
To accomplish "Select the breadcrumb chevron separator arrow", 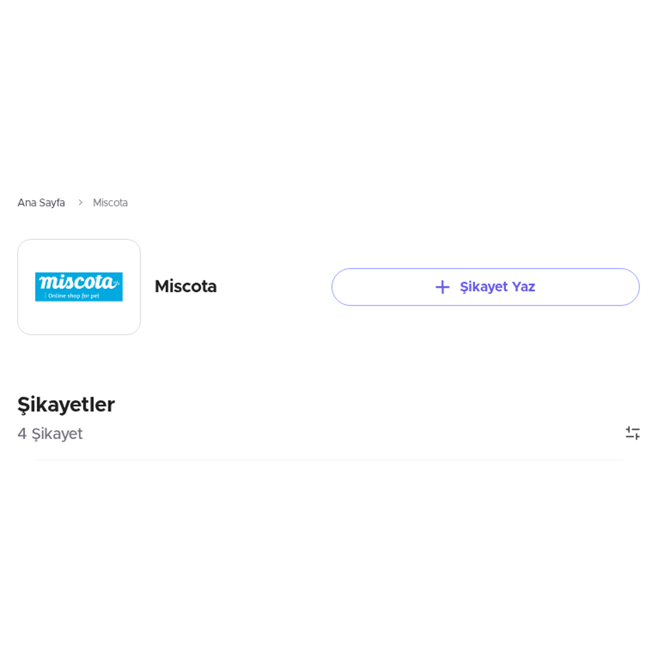I will (80, 203).
